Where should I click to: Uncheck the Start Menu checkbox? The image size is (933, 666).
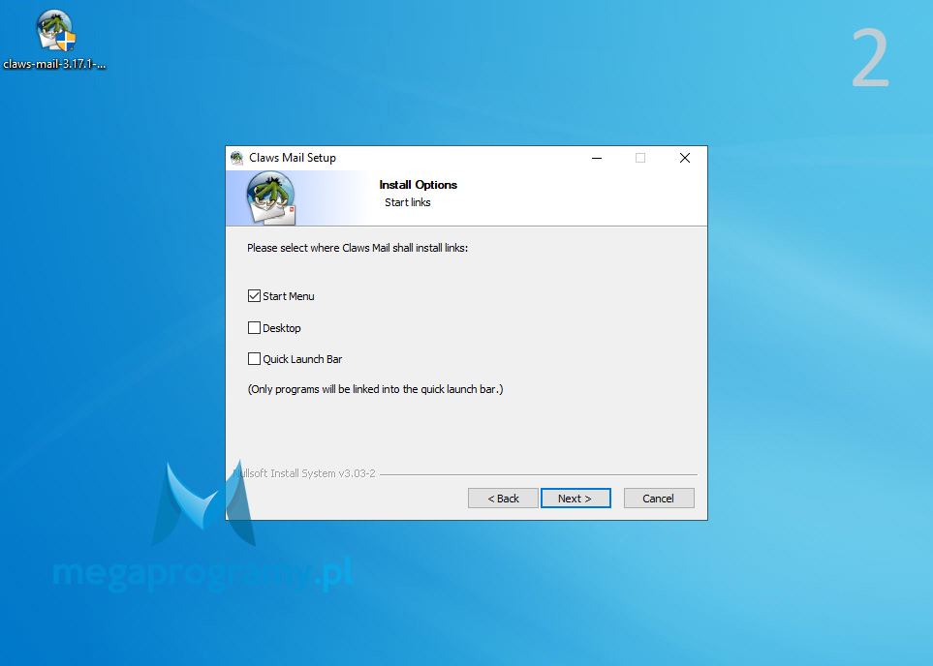(x=254, y=296)
